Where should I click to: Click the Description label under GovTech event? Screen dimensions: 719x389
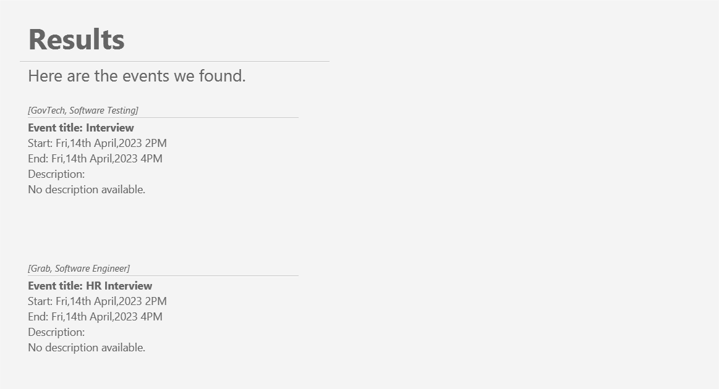56,174
